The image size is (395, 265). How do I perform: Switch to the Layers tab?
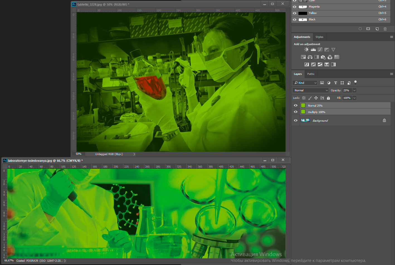(x=298, y=74)
